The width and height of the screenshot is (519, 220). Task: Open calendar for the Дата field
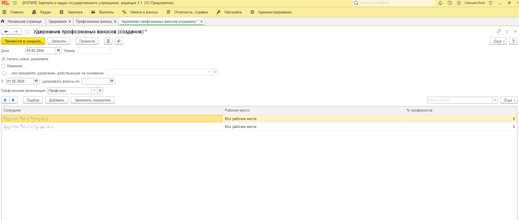click(x=58, y=51)
